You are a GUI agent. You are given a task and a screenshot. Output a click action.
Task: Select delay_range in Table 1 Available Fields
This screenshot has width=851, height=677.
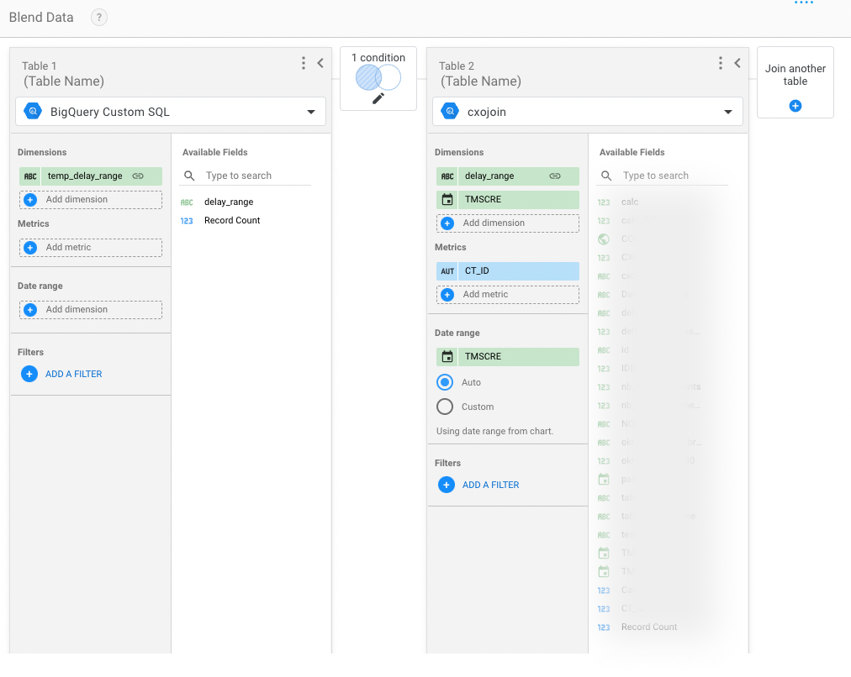tap(229, 202)
